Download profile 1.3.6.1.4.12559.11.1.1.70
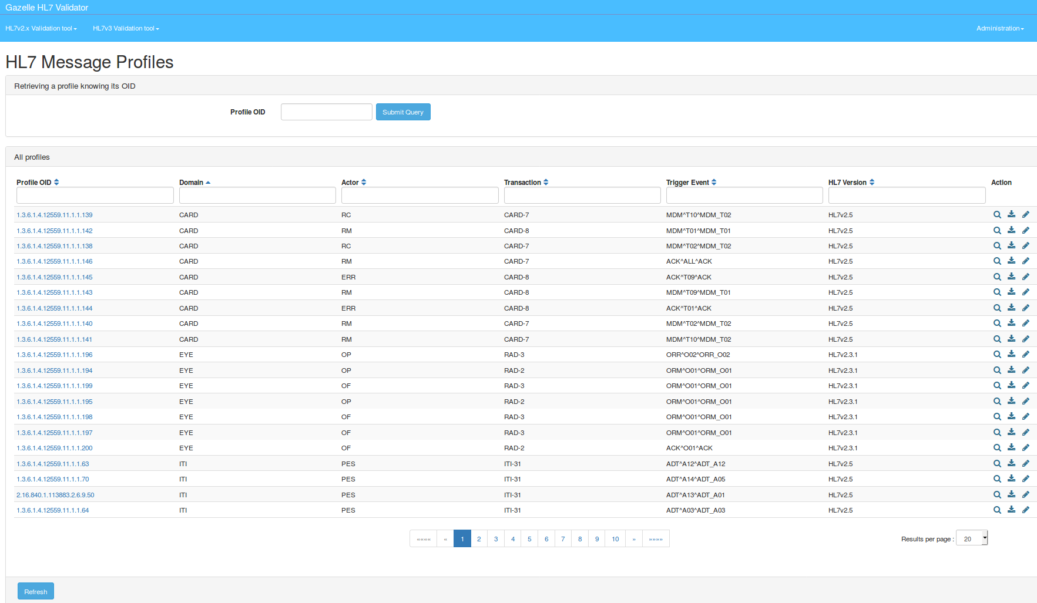 point(1011,479)
